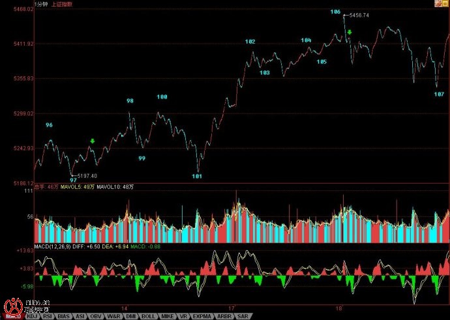This screenshot has width=450, height=320.
Task: Open the BIAS indicator tab
Action: click(x=64, y=316)
